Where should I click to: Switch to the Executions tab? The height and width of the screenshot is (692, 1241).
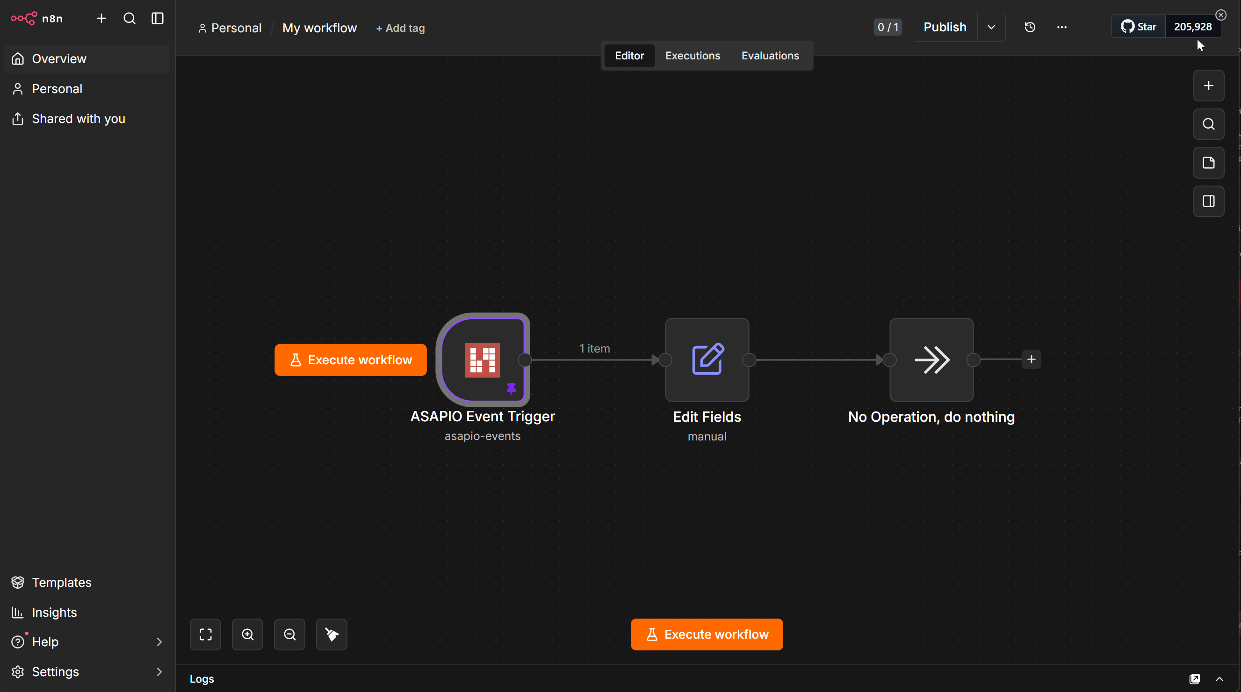tap(693, 56)
